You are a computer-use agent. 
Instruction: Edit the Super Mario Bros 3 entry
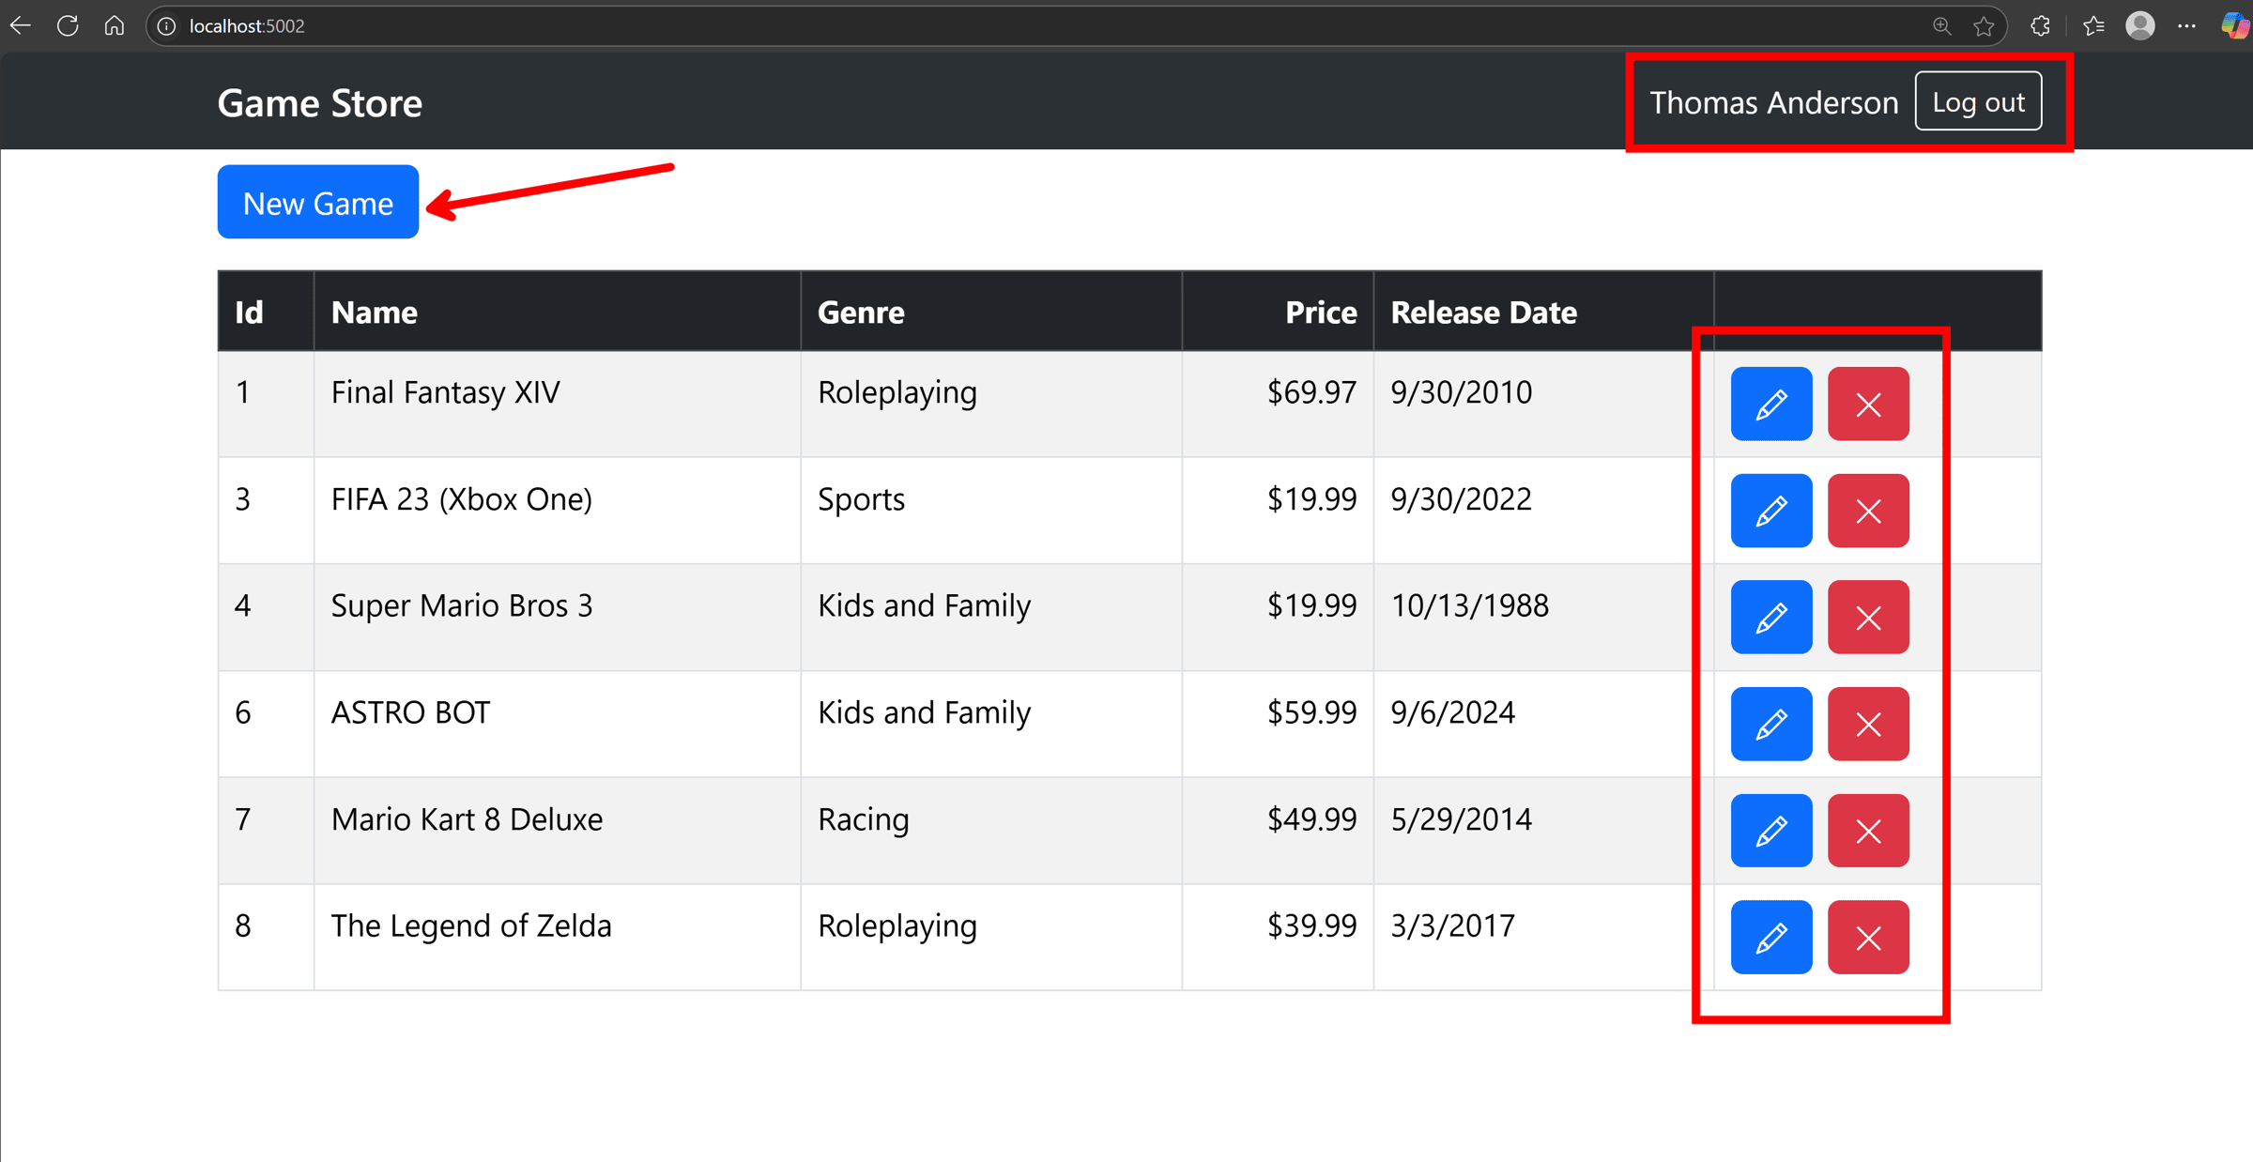pos(1770,617)
